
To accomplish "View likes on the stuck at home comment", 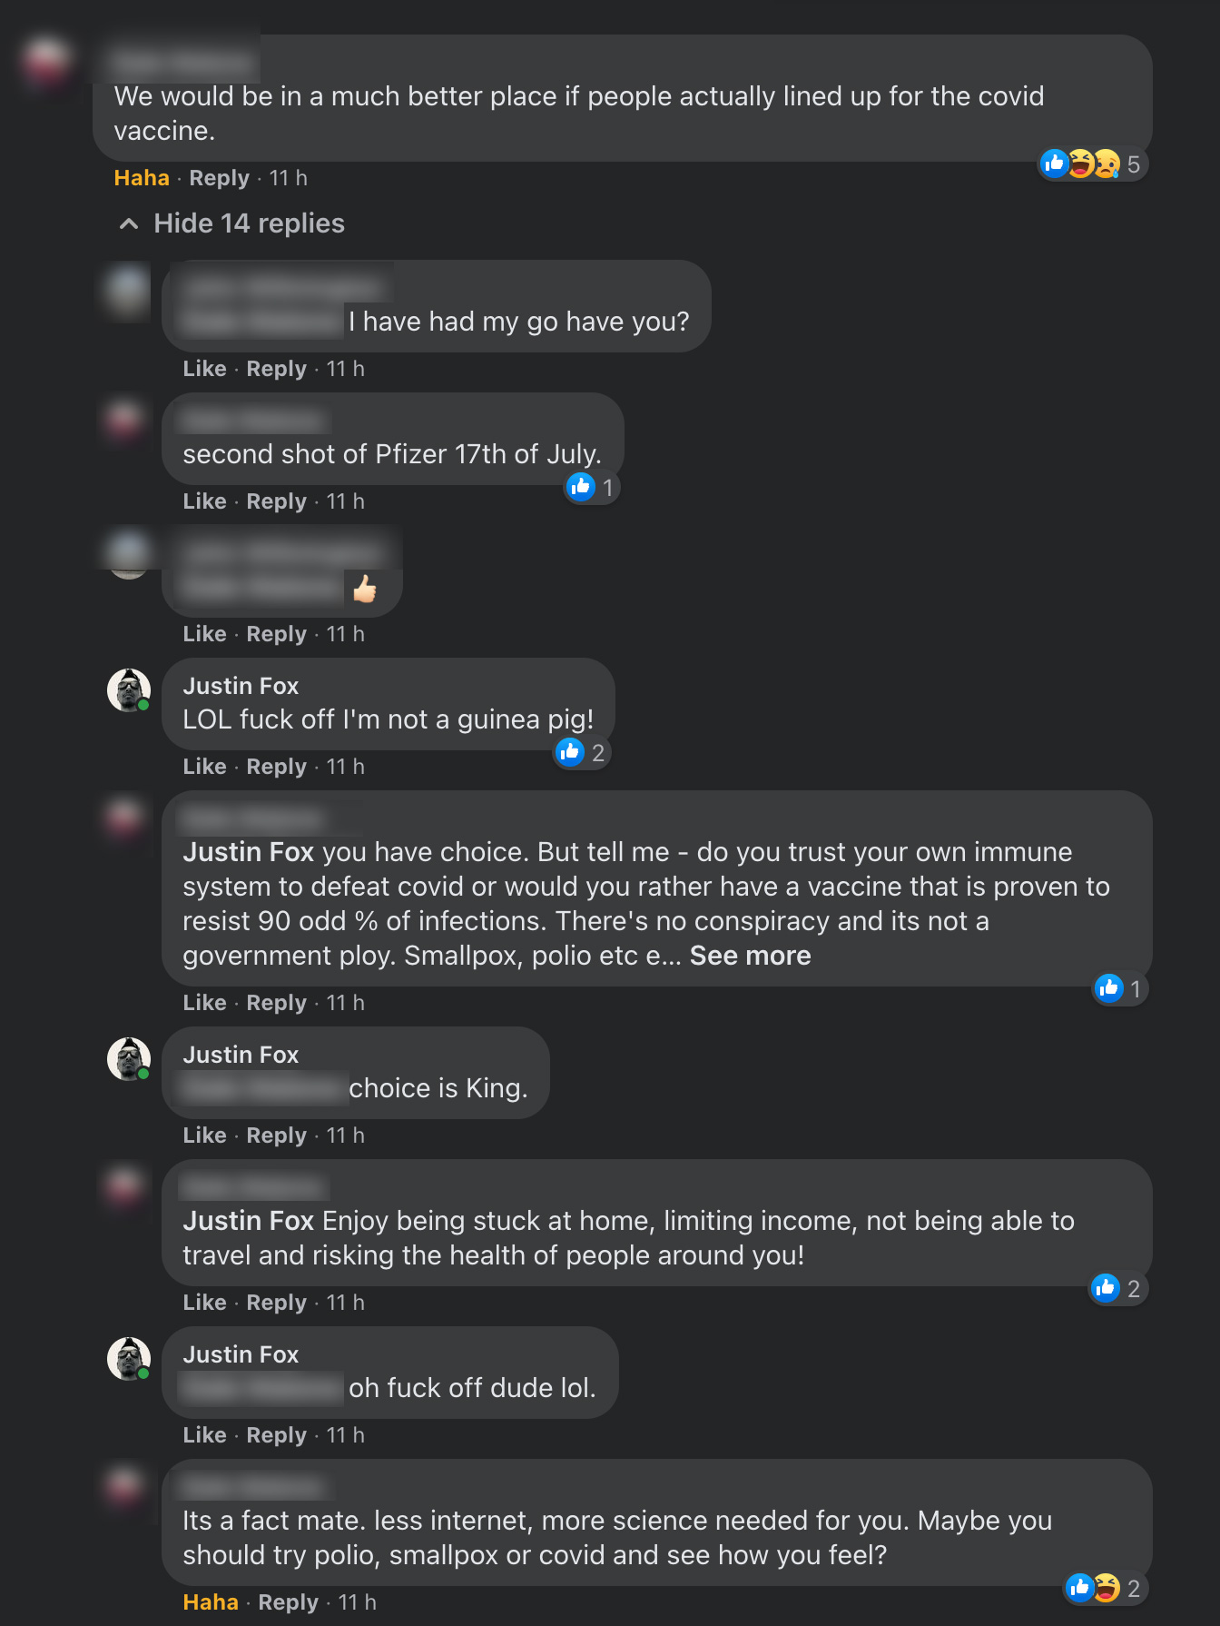I will click(x=1117, y=1289).
